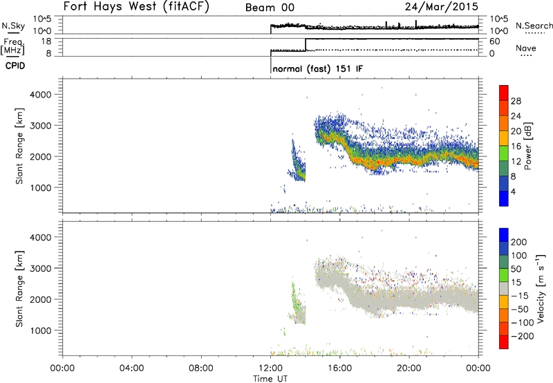553x383 pixels.
Task: Click the '28' power scale value
Action: tap(516, 101)
